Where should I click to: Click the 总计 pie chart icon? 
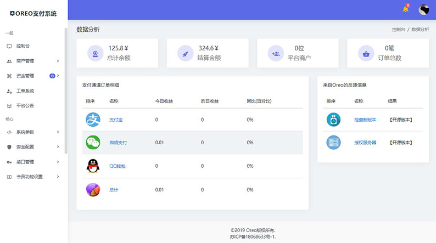(93, 190)
